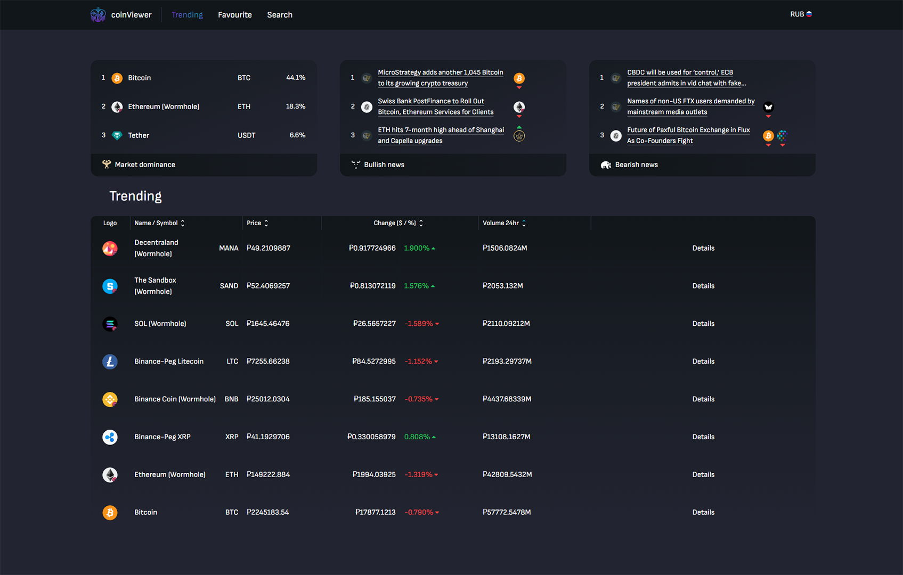The image size is (903, 575).
Task: Open Details for The Sandbox
Action: (x=703, y=286)
